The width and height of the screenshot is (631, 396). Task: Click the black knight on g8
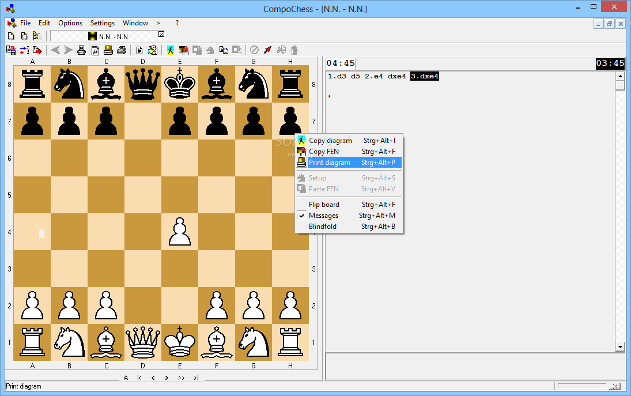(254, 84)
